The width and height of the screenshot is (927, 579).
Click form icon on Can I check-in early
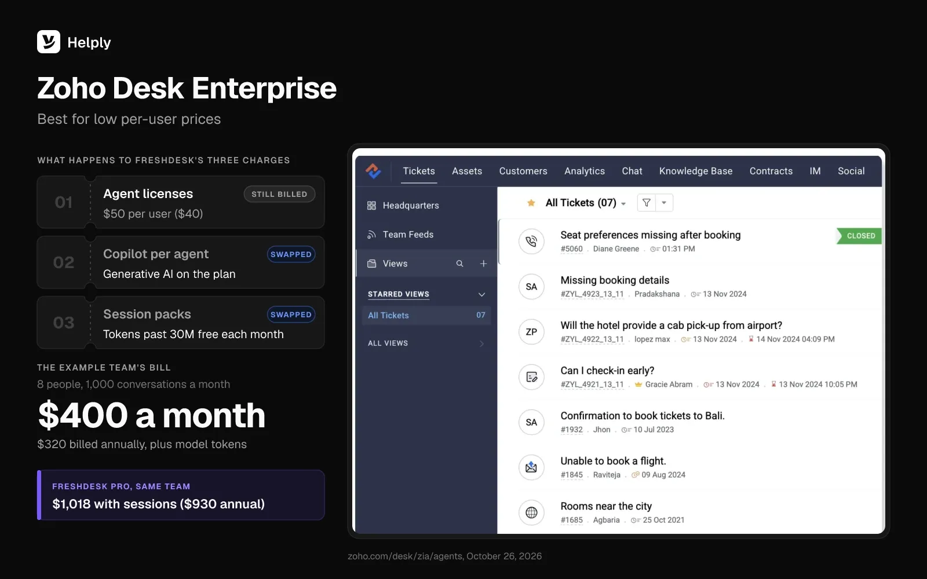pyautogui.click(x=531, y=377)
